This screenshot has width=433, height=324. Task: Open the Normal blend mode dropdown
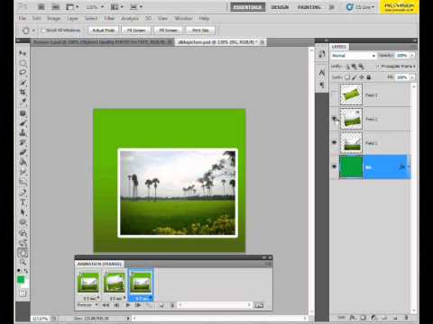(354, 56)
